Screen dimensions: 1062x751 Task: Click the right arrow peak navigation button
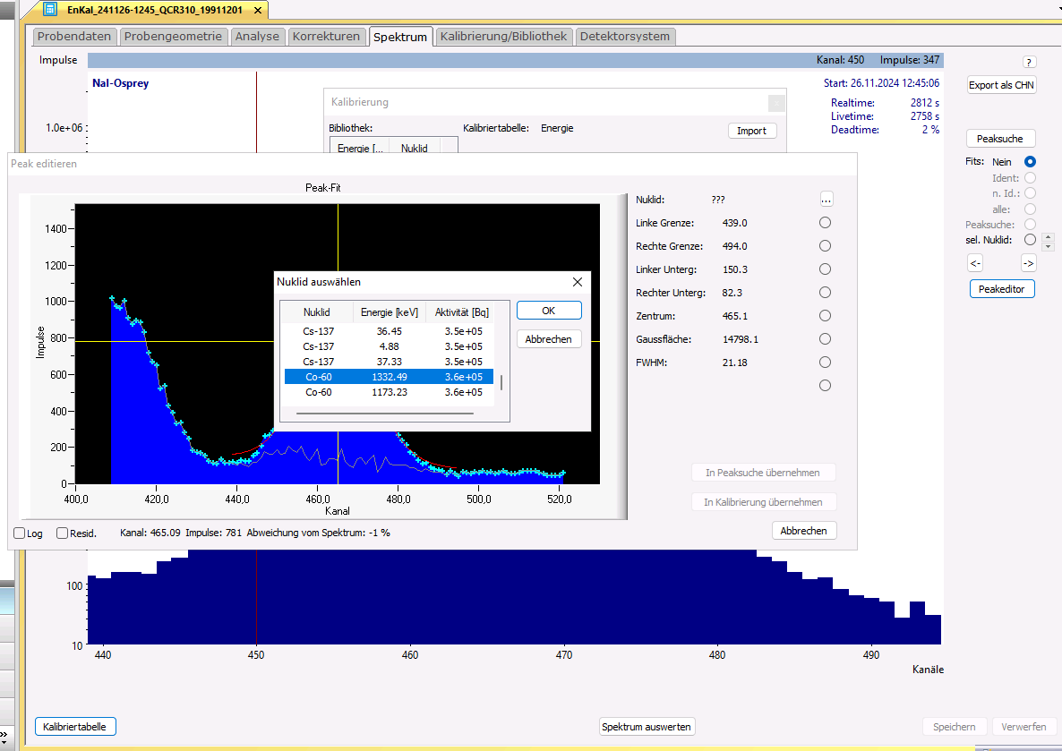[x=1029, y=263]
